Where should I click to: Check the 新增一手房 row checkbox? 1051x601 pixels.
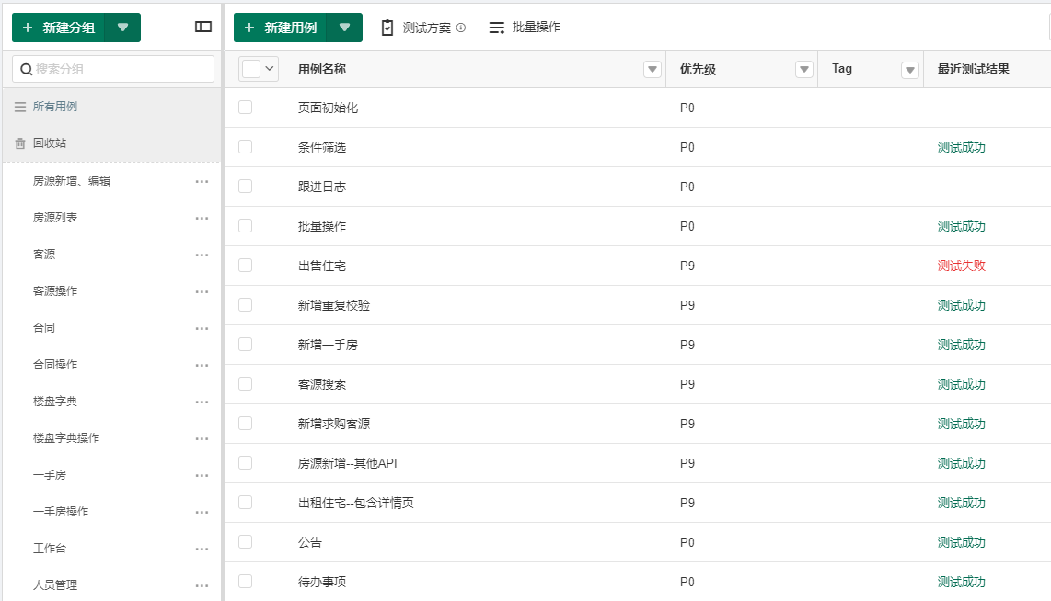click(246, 344)
